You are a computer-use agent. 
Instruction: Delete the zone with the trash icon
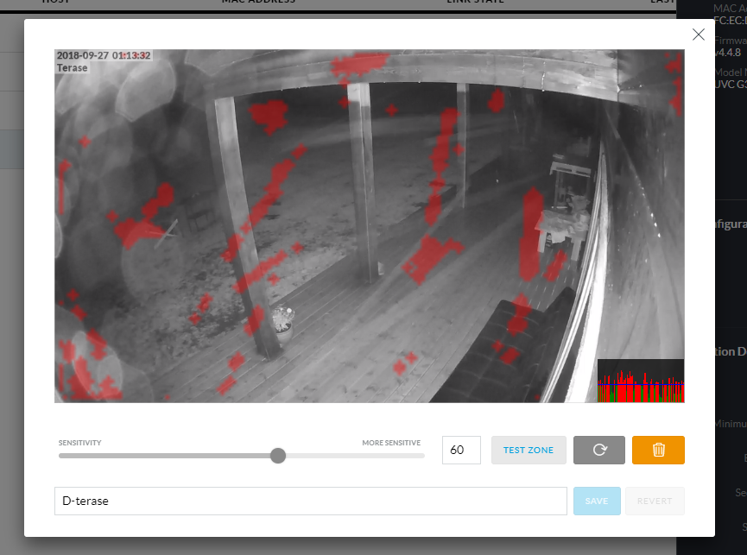(x=658, y=450)
